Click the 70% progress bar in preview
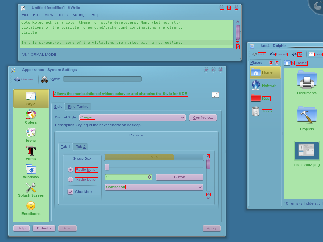323x242 pixels. tap(154, 158)
